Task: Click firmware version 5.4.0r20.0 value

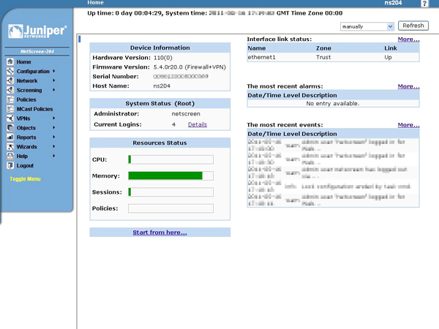Action: point(190,67)
